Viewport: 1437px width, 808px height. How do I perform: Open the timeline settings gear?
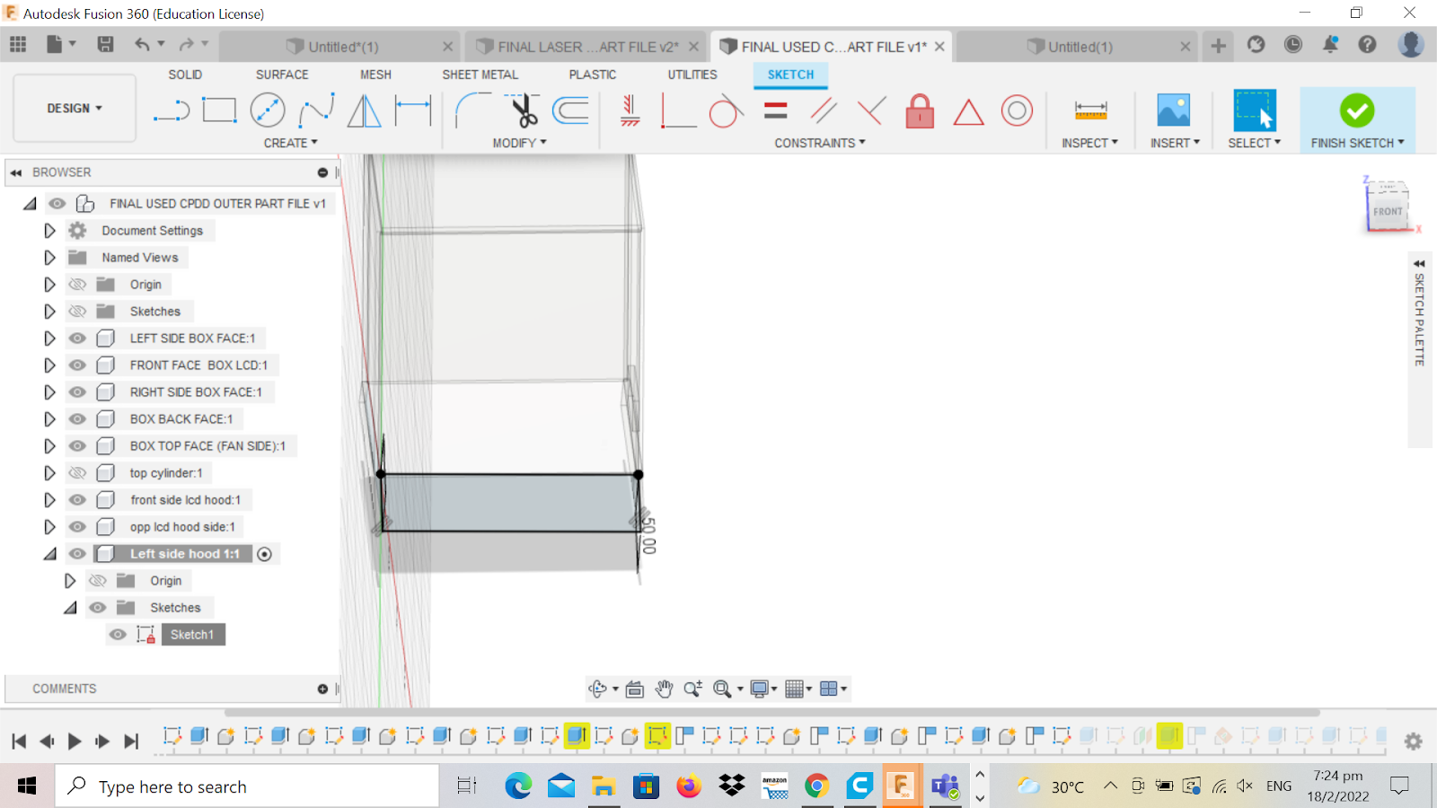tap(1413, 742)
